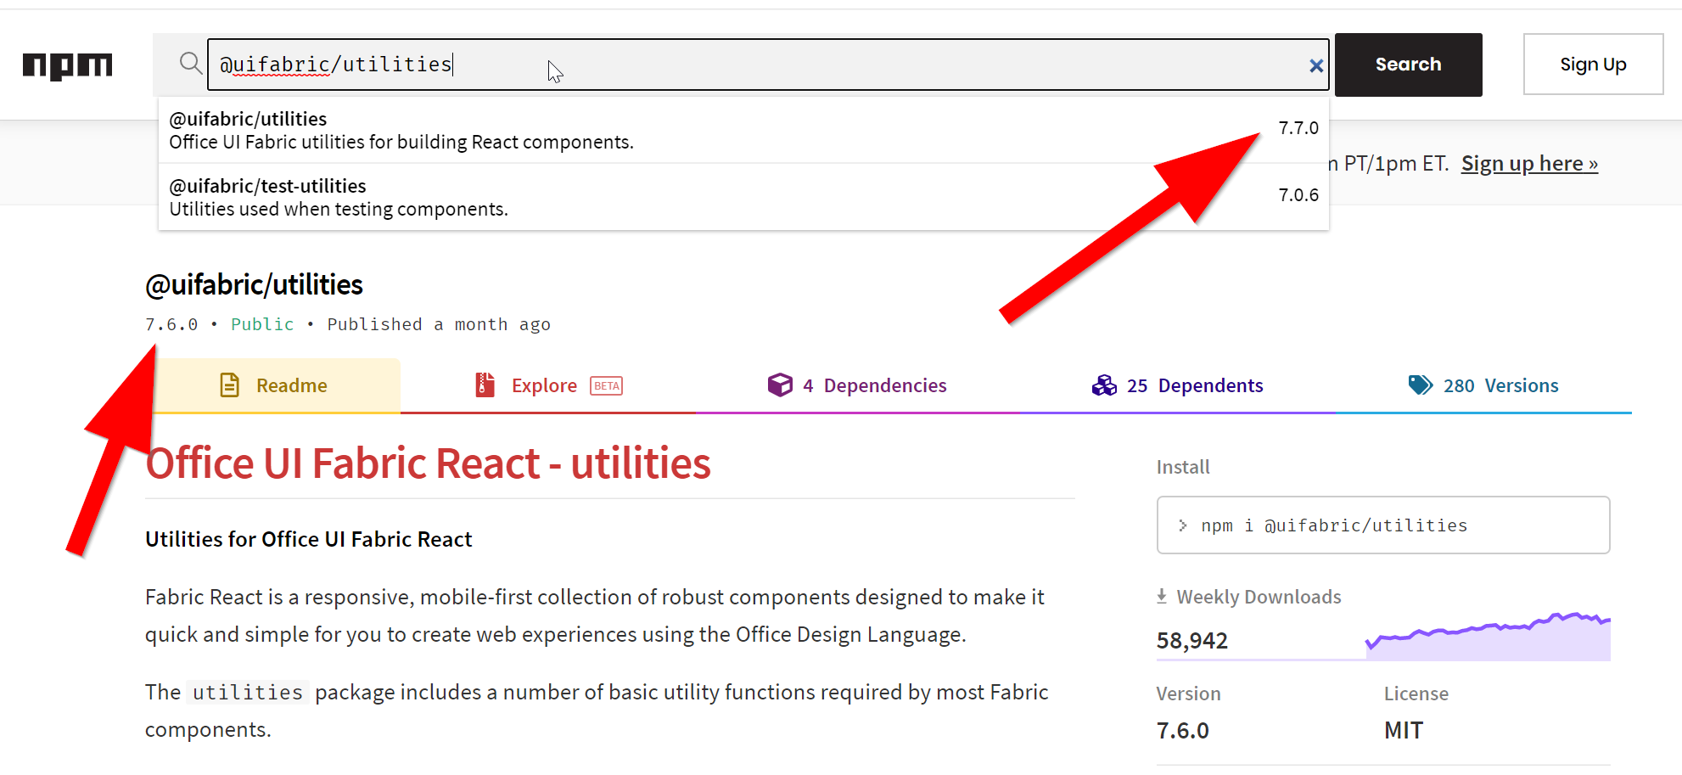Click the Dependencies cube icon
The image size is (1682, 775).
coord(780,385)
